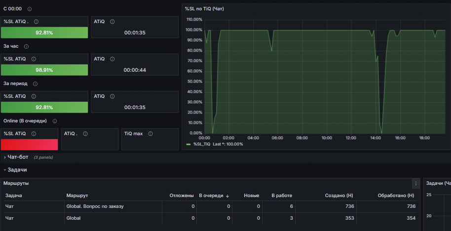Click green 98.91% stat bar under За час
This screenshot has width=451, height=231.
coord(44,70)
